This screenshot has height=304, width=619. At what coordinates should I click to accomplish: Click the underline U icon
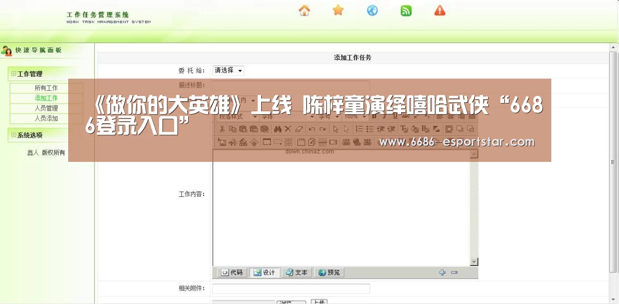pyautogui.click(x=395, y=116)
